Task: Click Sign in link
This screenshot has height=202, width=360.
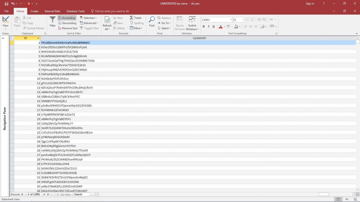Action: pyautogui.click(x=310, y=4)
